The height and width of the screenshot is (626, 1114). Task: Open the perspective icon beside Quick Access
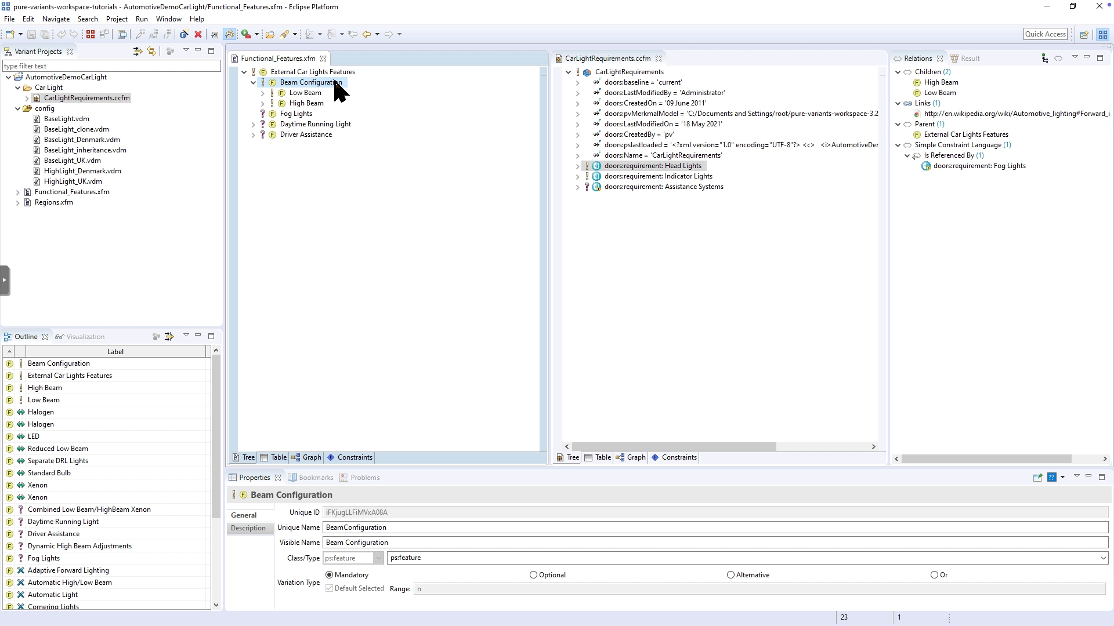coord(1084,34)
